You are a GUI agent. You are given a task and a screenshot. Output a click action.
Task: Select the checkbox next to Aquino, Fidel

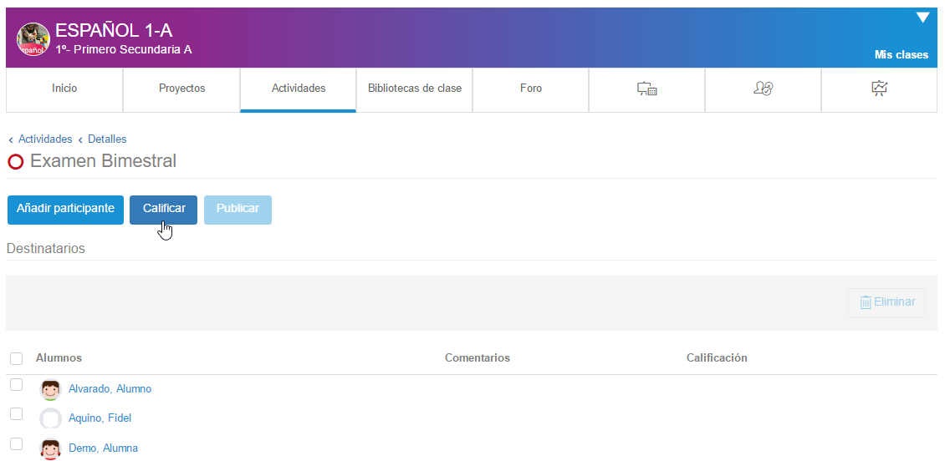click(x=16, y=414)
